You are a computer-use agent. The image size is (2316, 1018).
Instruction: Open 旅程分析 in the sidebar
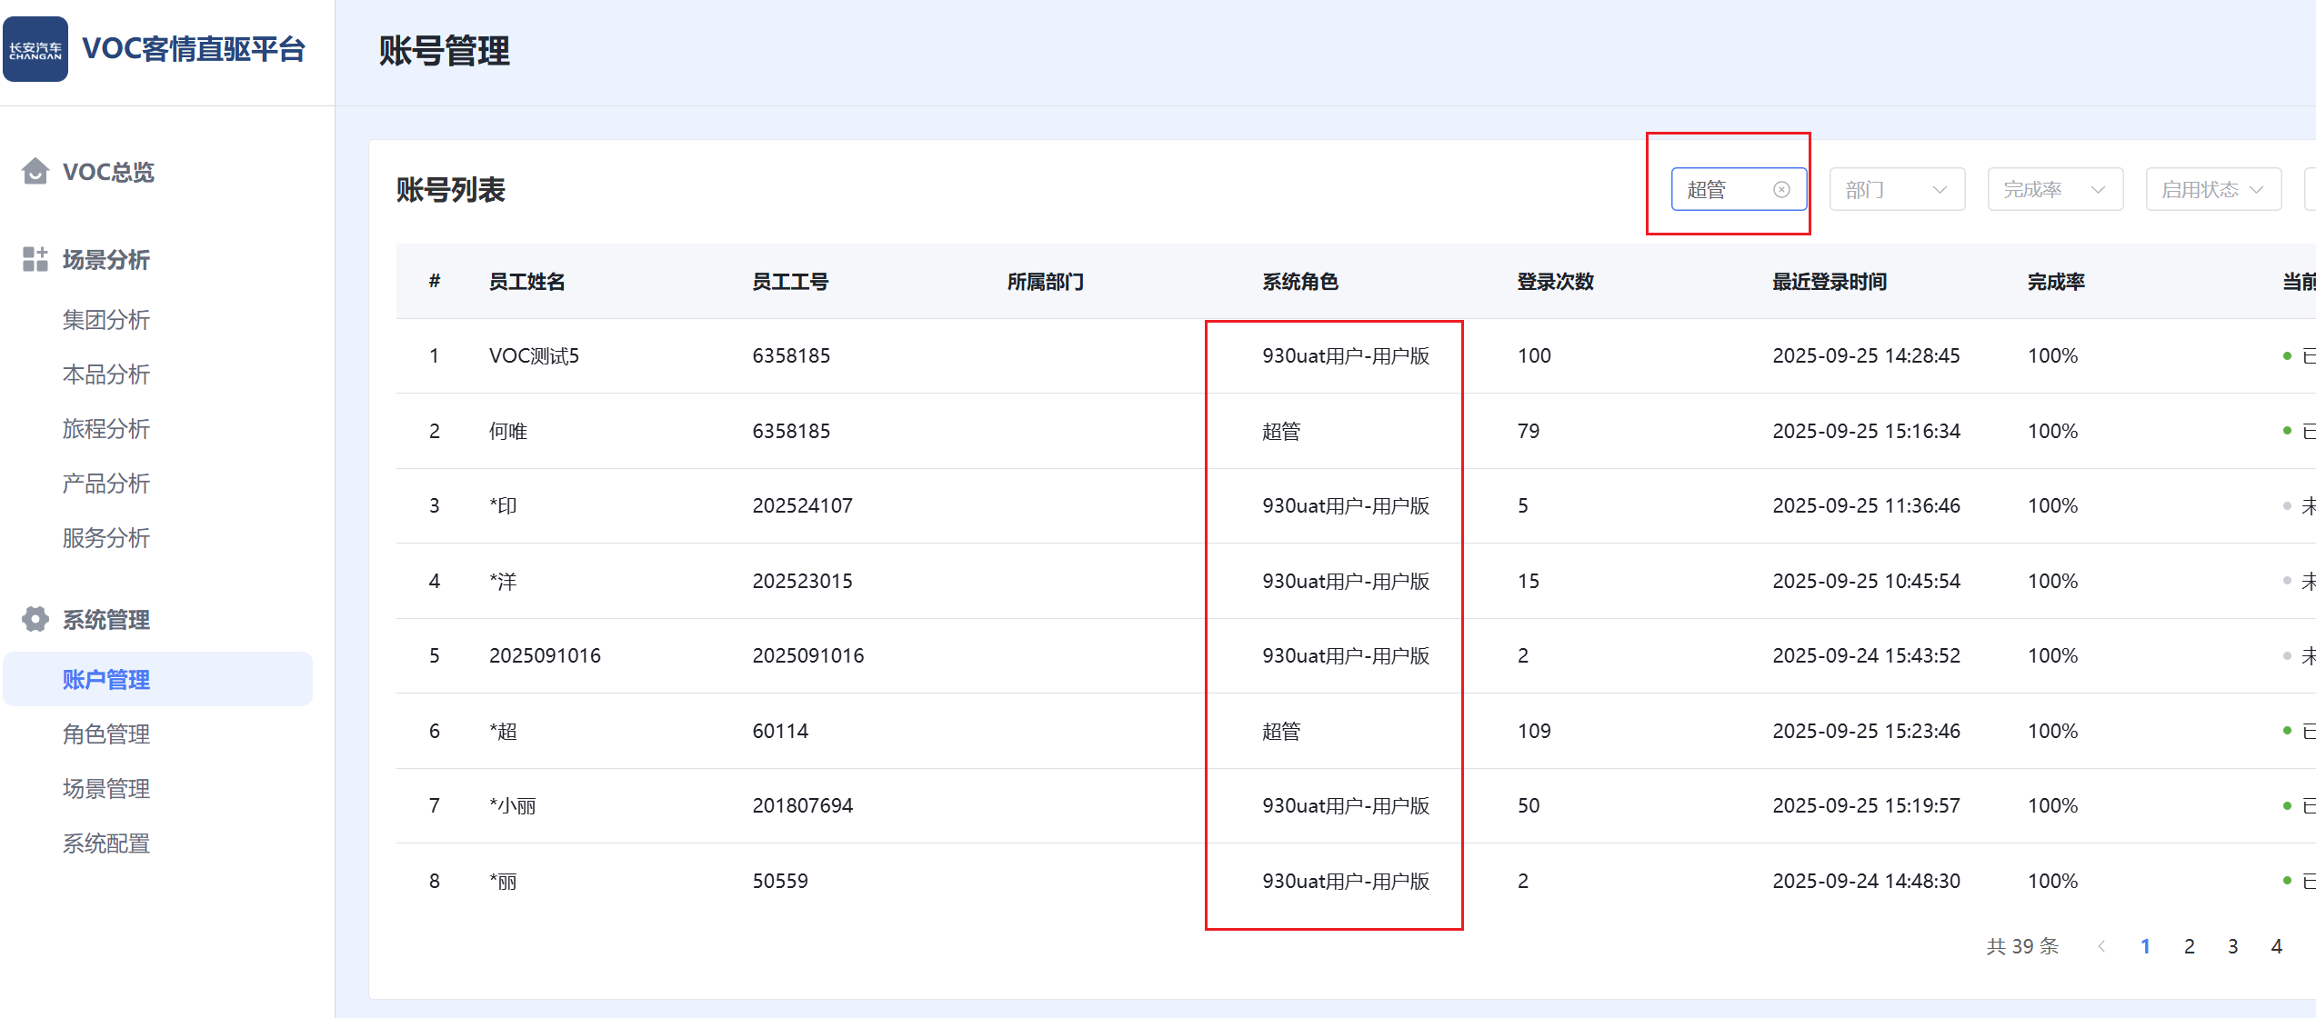[105, 429]
